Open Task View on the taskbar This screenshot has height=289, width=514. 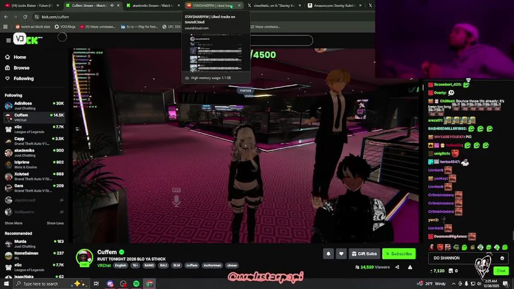(x=96, y=284)
